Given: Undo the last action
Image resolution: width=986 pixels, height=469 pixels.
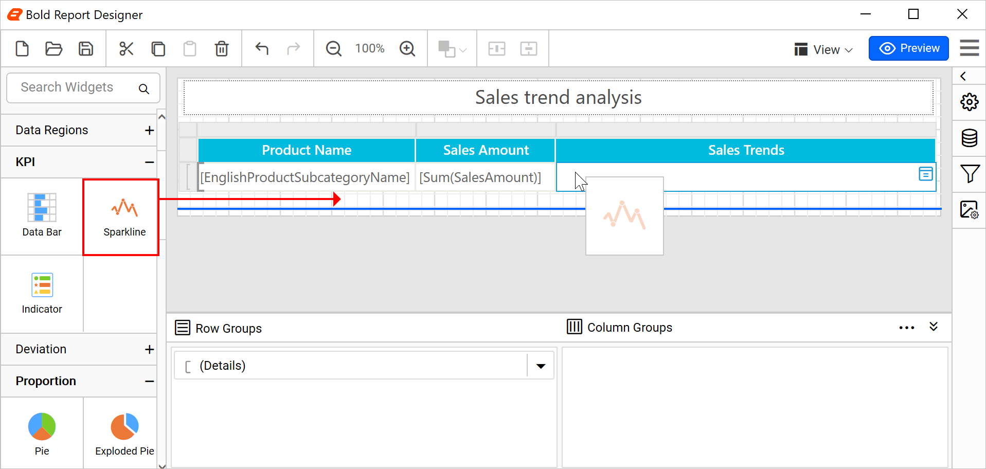Looking at the screenshot, I should (262, 48).
